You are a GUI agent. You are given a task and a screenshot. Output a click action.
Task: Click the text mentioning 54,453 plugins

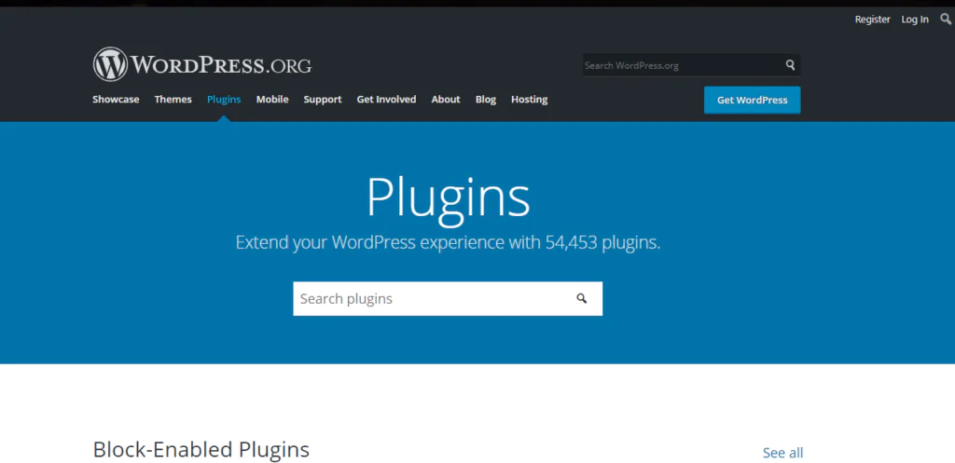click(448, 242)
